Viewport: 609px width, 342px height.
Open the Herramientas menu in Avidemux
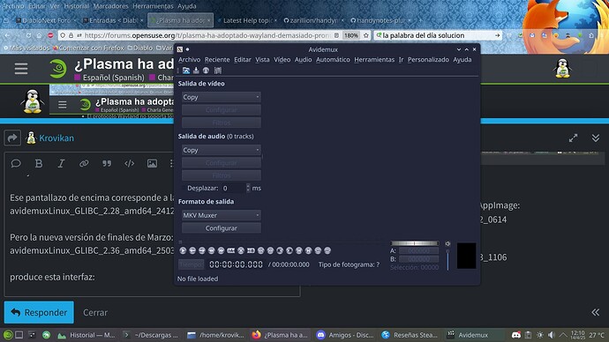coord(374,59)
